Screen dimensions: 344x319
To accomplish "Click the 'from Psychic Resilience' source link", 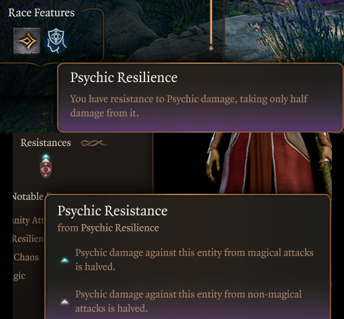I will 108,228.
